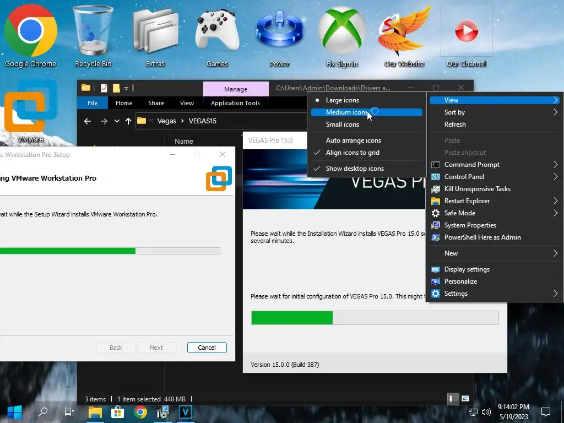Select the Recycle Bin desktop icon
Screen dimensions: 564x423
click(93, 35)
